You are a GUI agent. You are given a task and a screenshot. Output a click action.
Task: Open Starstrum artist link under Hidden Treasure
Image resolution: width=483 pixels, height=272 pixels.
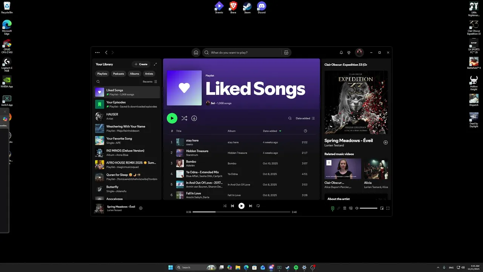click(192, 155)
